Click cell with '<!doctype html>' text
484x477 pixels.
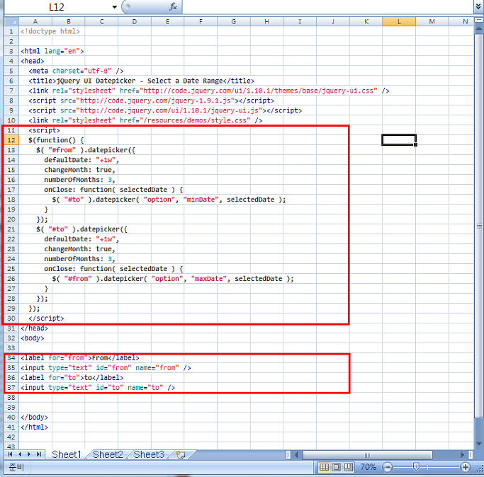(x=50, y=31)
